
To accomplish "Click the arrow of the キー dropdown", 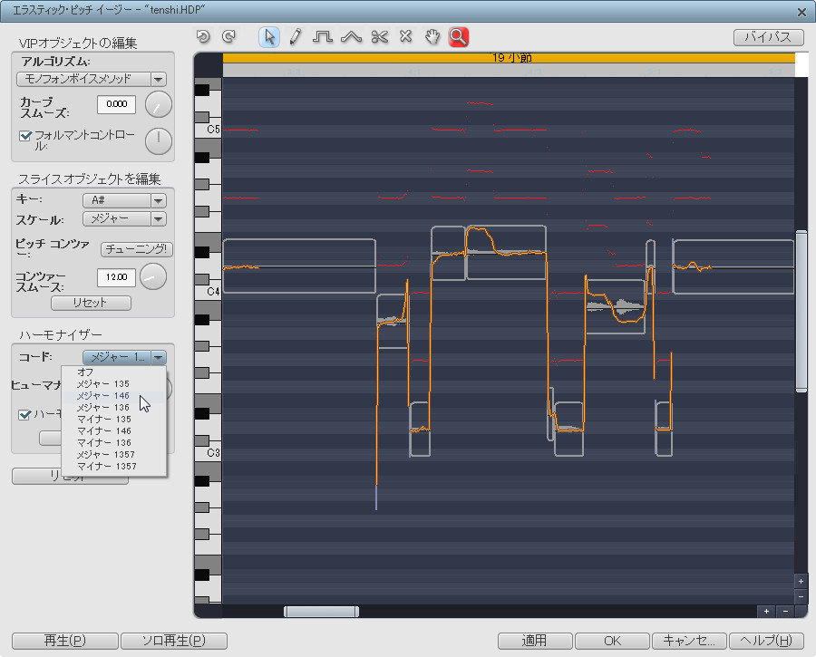I will (x=158, y=200).
